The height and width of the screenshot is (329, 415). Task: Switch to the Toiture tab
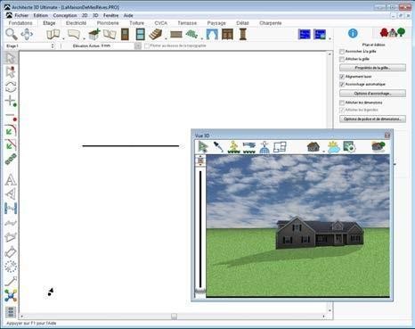point(136,23)
